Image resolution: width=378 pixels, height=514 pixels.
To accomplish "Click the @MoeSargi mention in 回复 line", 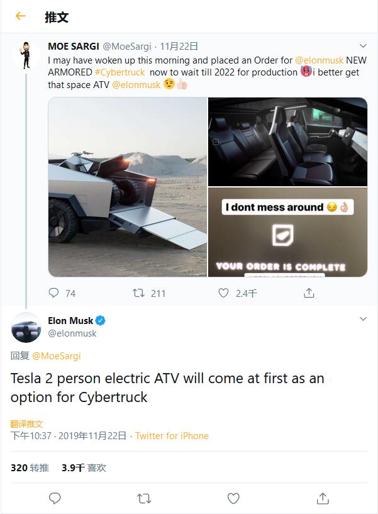I will coord(57,356).
